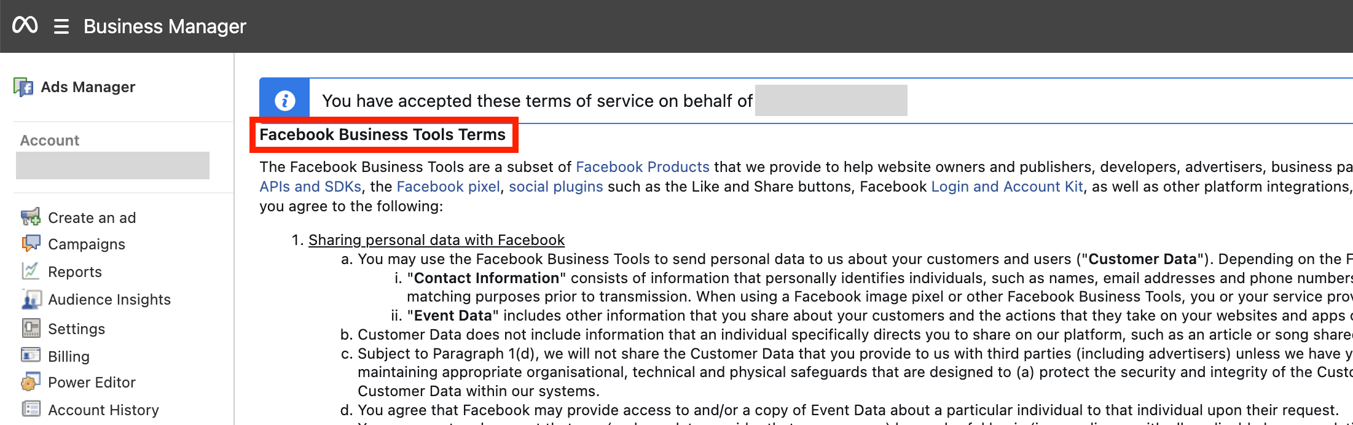Click the Meta logo icon
Image resolution: width=1353 pixels, height=425 pixels.
[x=25, y=25]
